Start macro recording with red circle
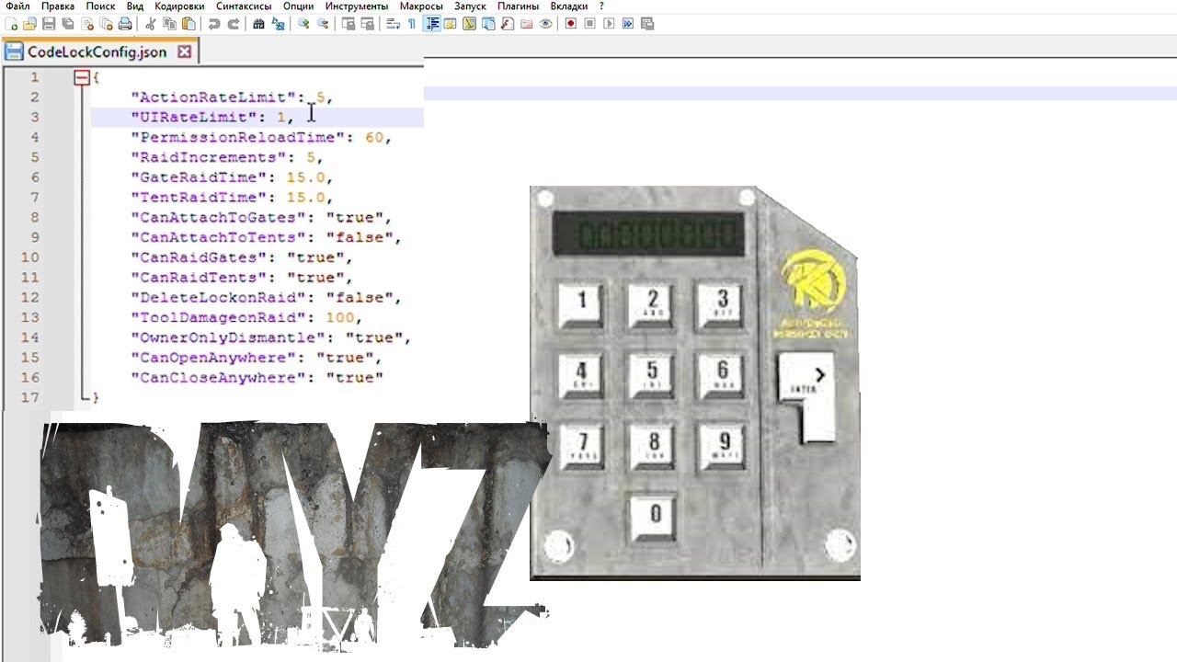This screenshot has height=662, width=1177. [x=570, y=24]
